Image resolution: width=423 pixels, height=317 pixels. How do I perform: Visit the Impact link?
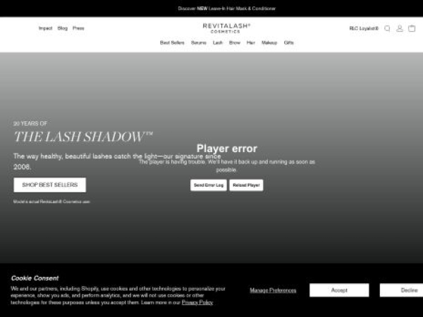coord(45,28)
